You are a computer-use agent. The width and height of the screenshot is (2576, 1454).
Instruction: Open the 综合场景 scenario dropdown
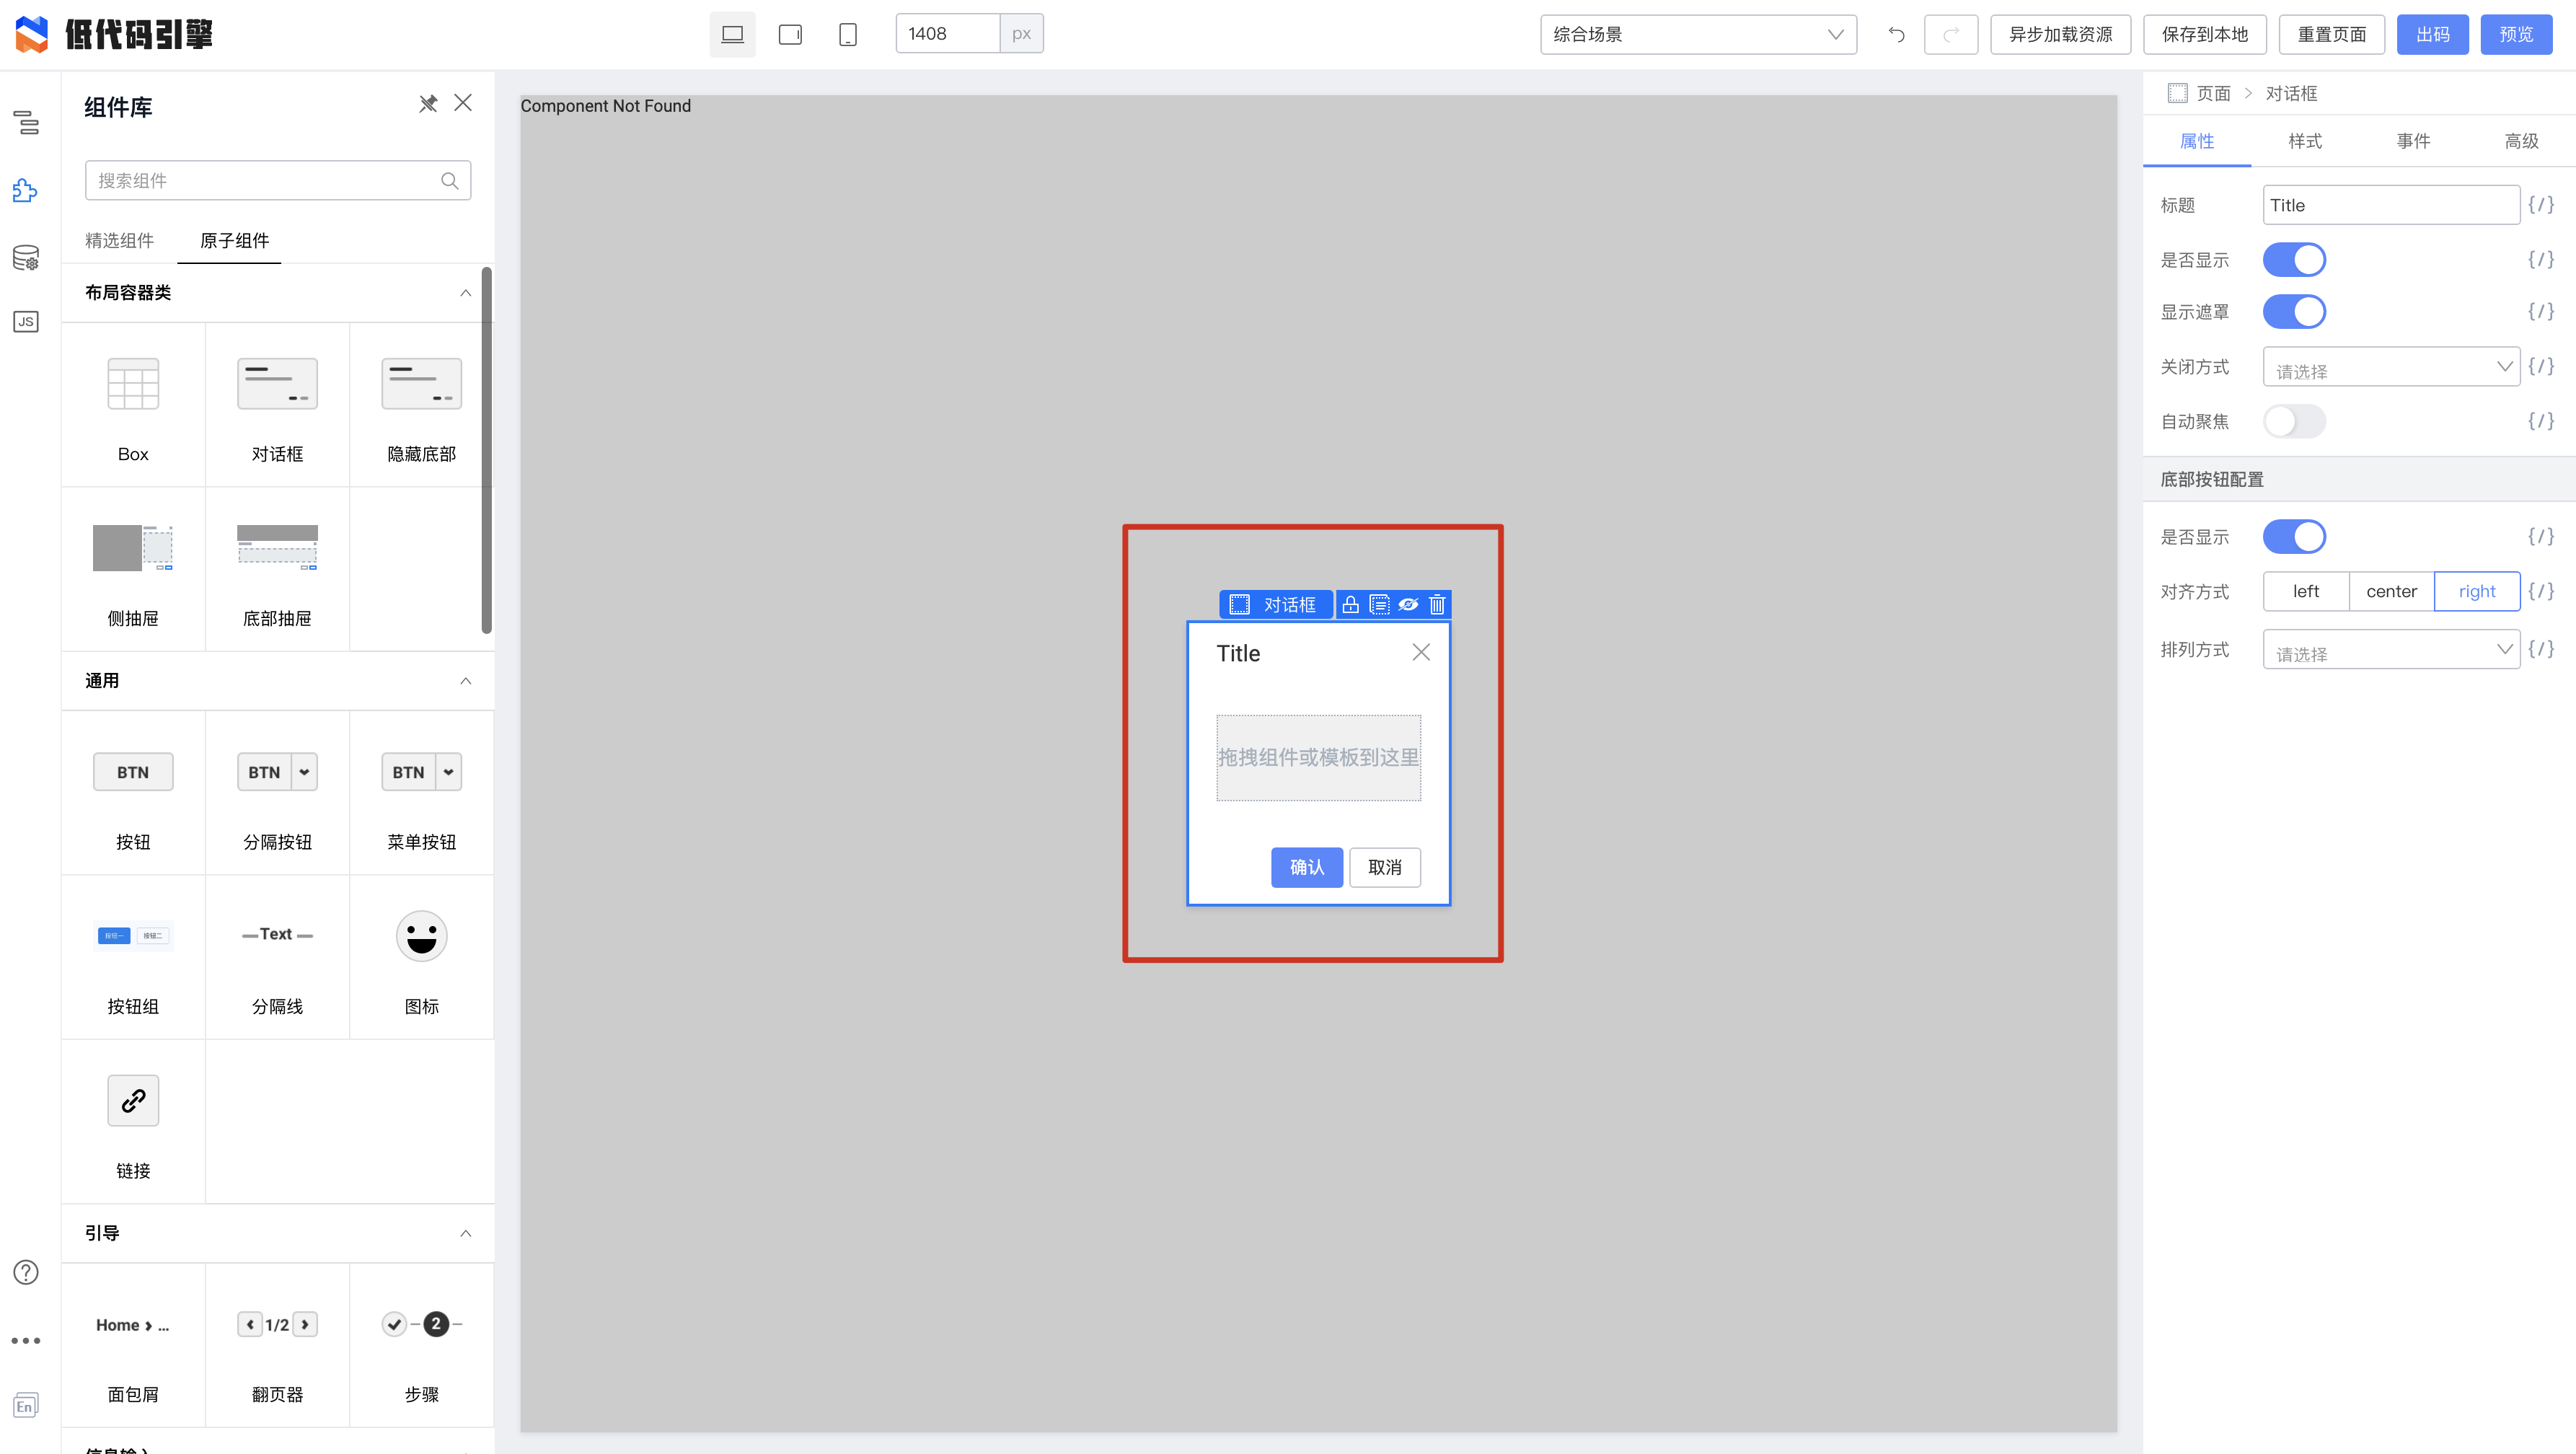(1698, 34)
